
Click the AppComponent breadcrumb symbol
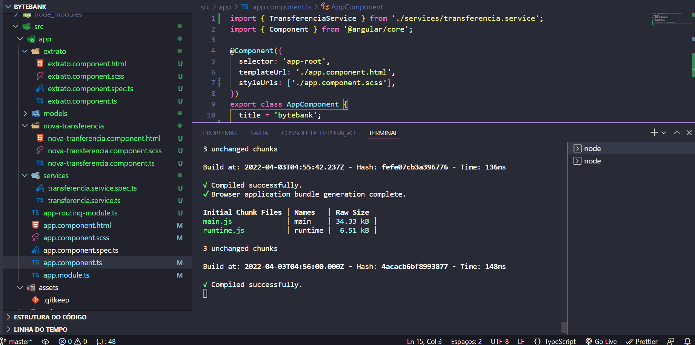357,7
